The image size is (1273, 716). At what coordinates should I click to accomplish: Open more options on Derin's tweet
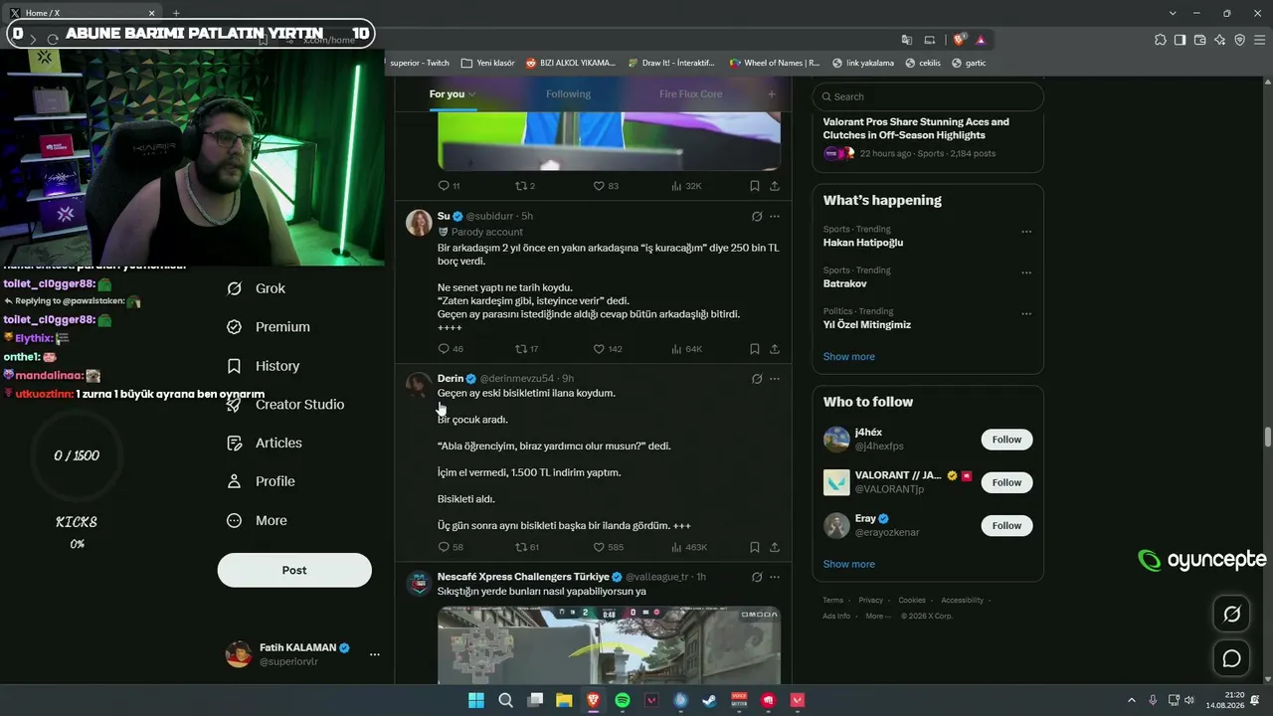[x=775, y=379]
